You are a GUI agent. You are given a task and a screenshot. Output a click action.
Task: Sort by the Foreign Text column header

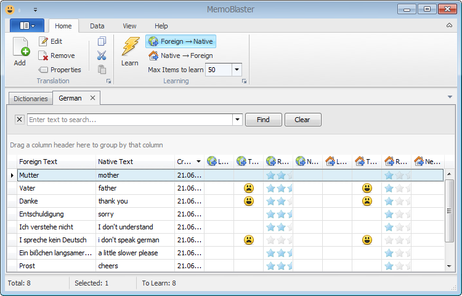[56, 162]
